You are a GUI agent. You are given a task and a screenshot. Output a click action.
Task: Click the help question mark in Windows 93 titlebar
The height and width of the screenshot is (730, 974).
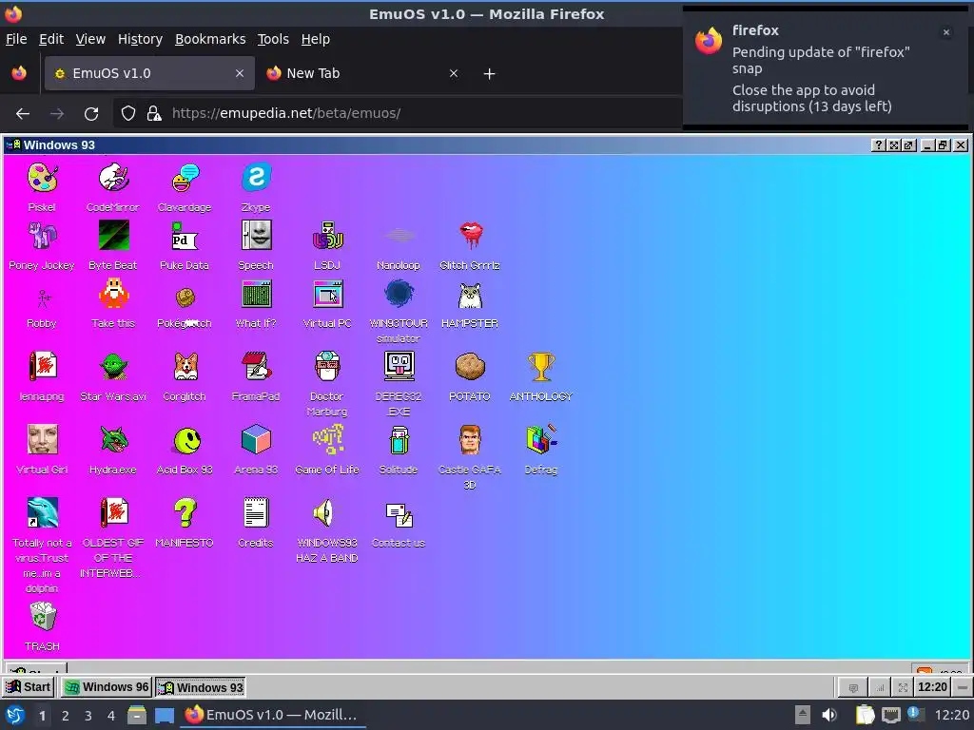coord(878,145)
